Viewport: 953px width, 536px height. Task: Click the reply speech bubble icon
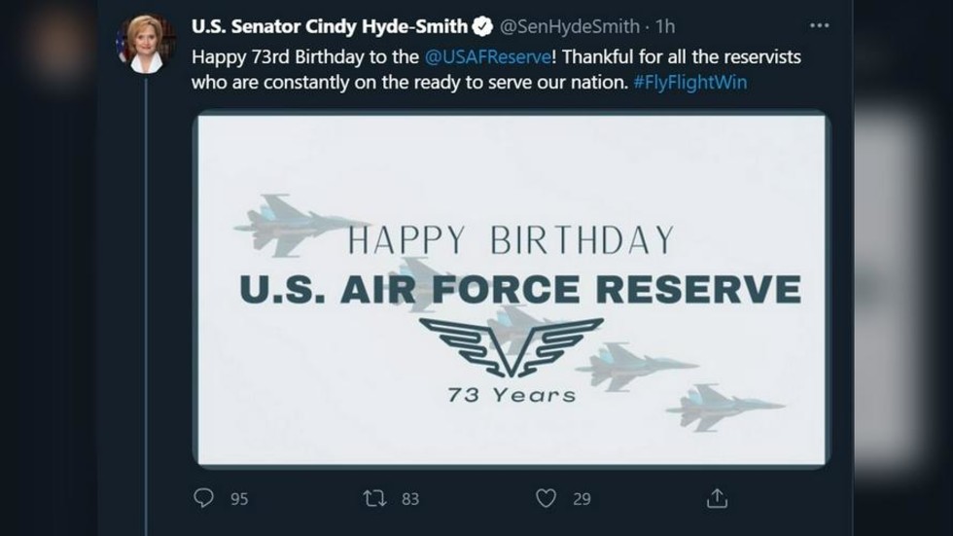[x=203, y=498]
